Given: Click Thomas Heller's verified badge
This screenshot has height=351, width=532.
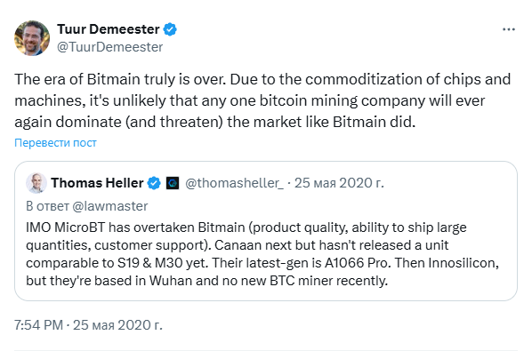Looking at the screenshot, I should pos(154,183).
